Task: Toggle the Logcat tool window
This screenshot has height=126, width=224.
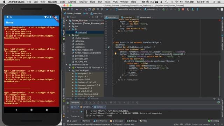Action: 72,121
